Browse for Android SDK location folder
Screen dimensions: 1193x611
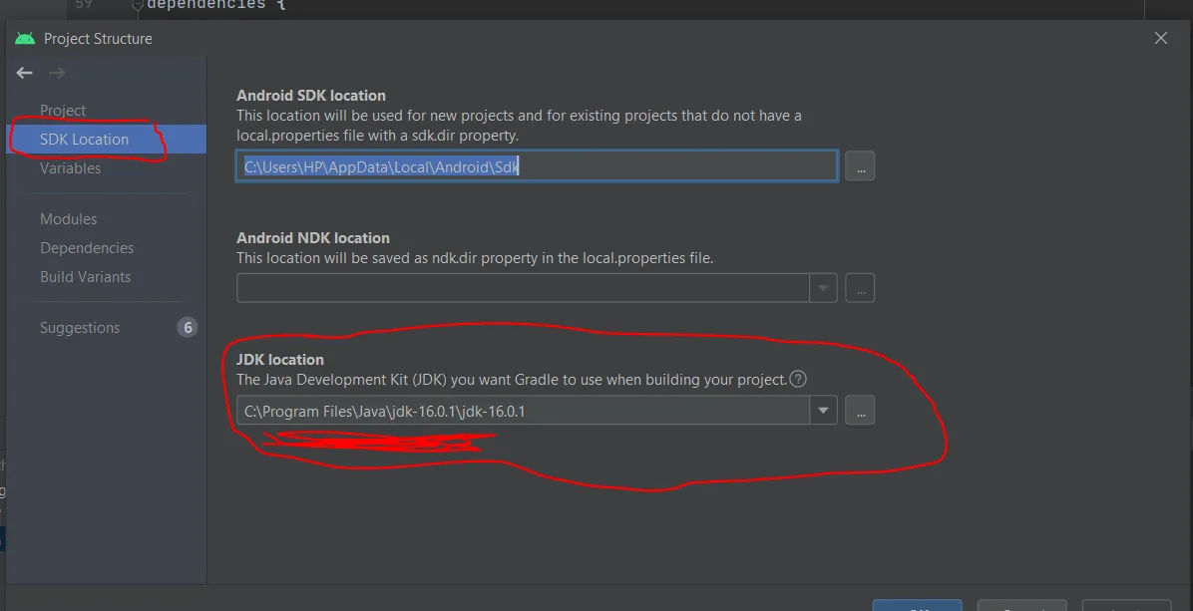861,166
